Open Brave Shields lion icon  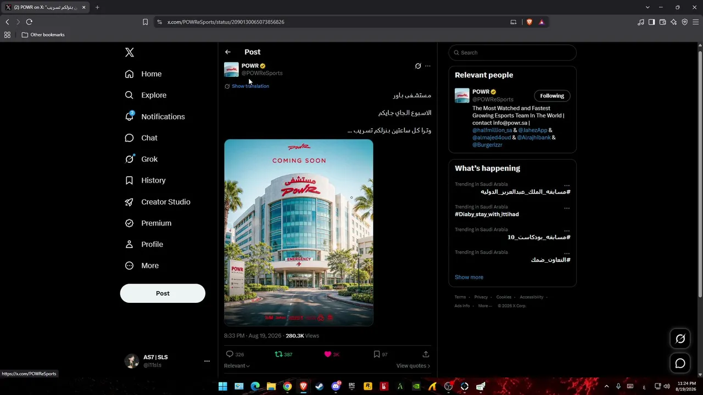click(529, 22)
